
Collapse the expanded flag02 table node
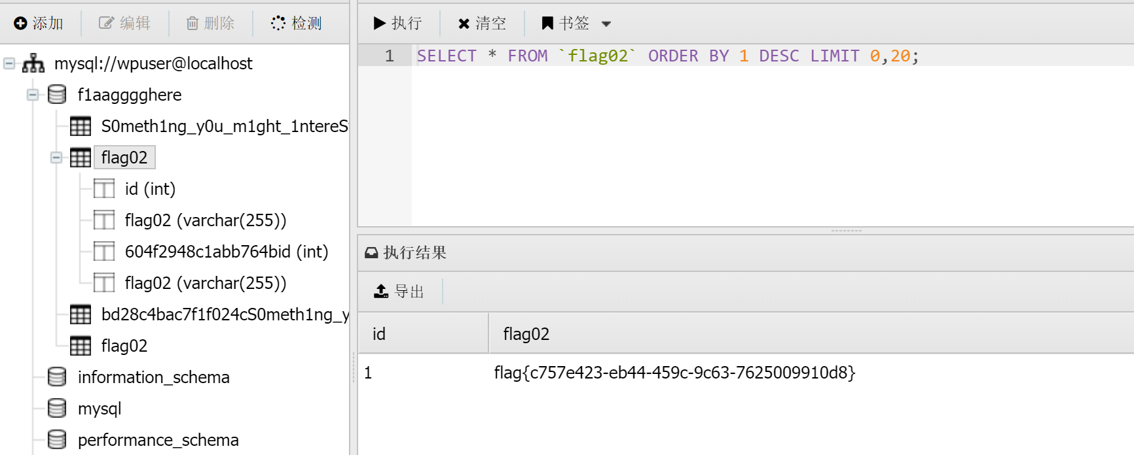click(x=56, y=158)
